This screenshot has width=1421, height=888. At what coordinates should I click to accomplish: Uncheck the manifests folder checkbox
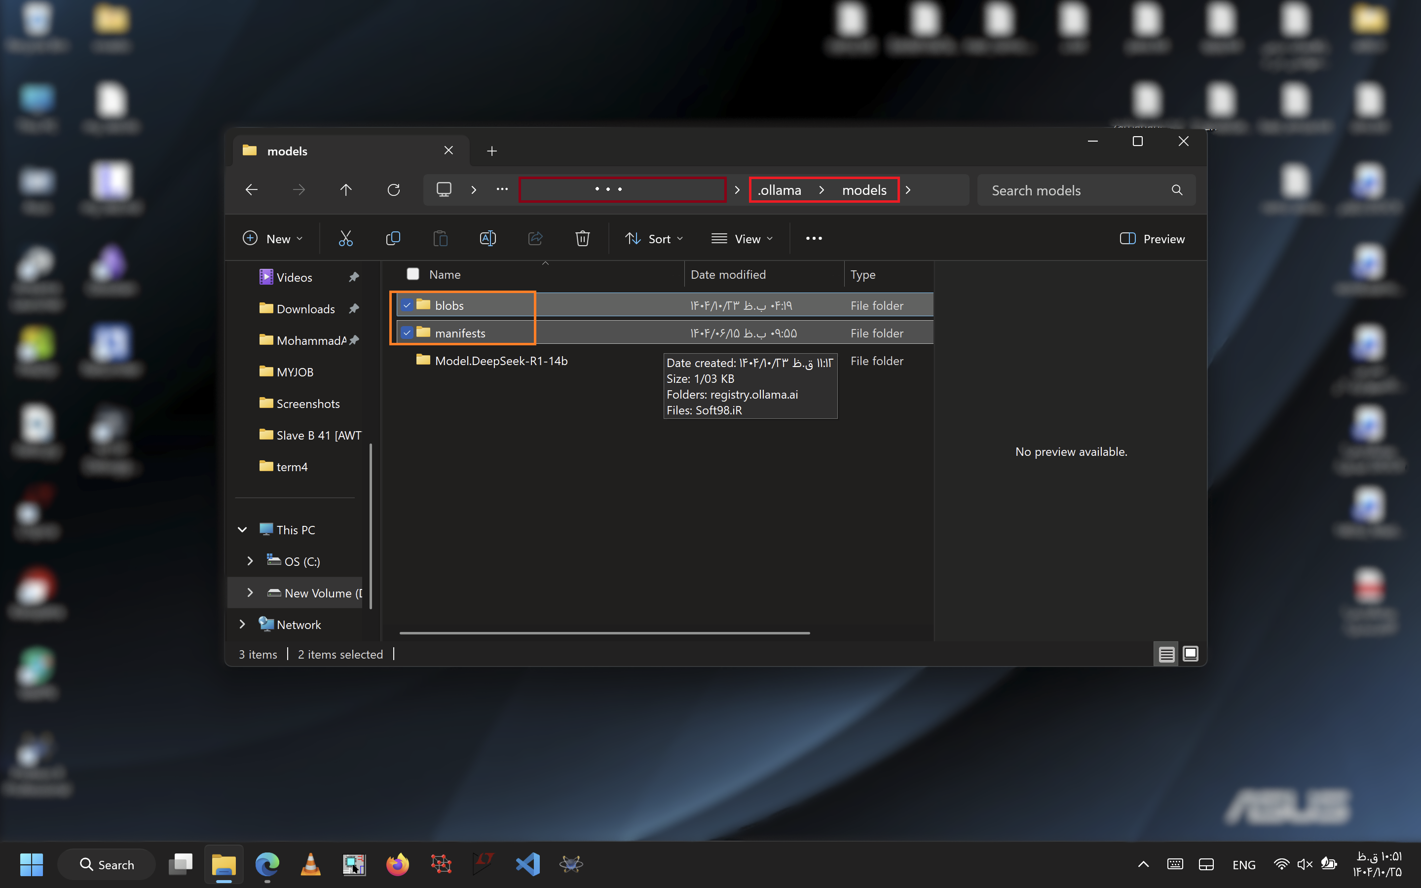(408, 333)
